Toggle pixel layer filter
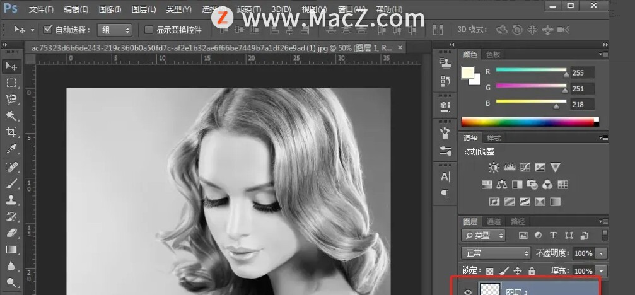Viewport: 635px width, 295px height. 523,235
